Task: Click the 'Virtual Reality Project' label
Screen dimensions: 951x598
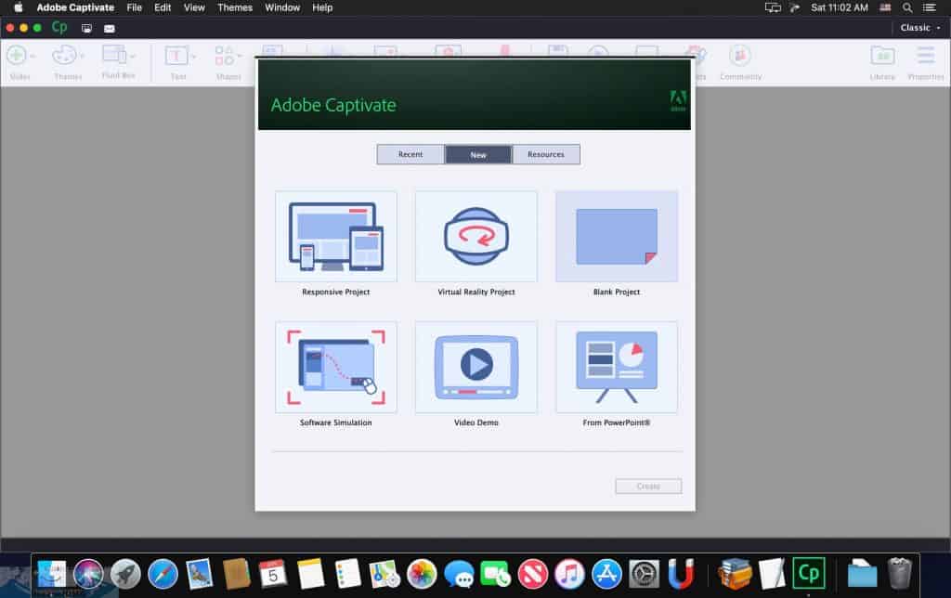Action: click(476, 292)
